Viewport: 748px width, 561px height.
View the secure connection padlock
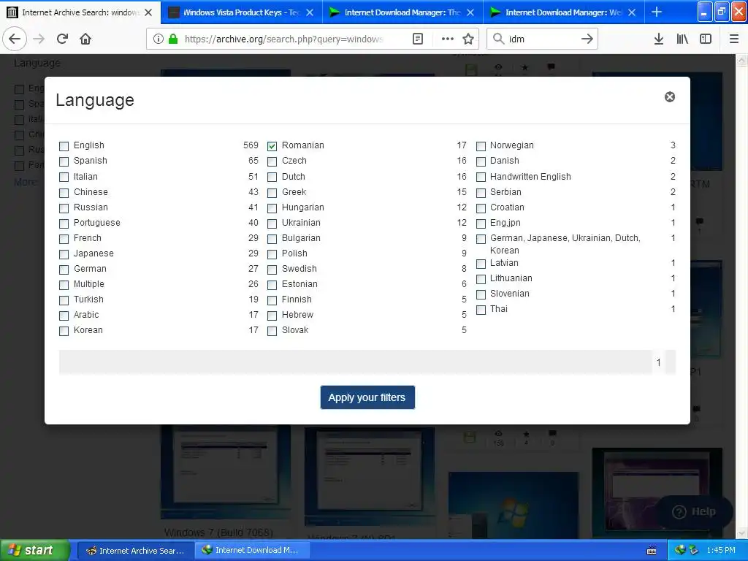click(x=173, y=39)
